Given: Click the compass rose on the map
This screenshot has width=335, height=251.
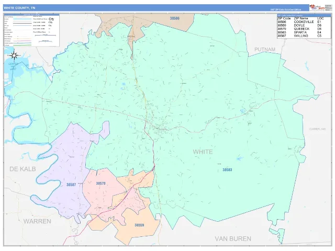Looking at the screenshot, I should pos(14,55).
